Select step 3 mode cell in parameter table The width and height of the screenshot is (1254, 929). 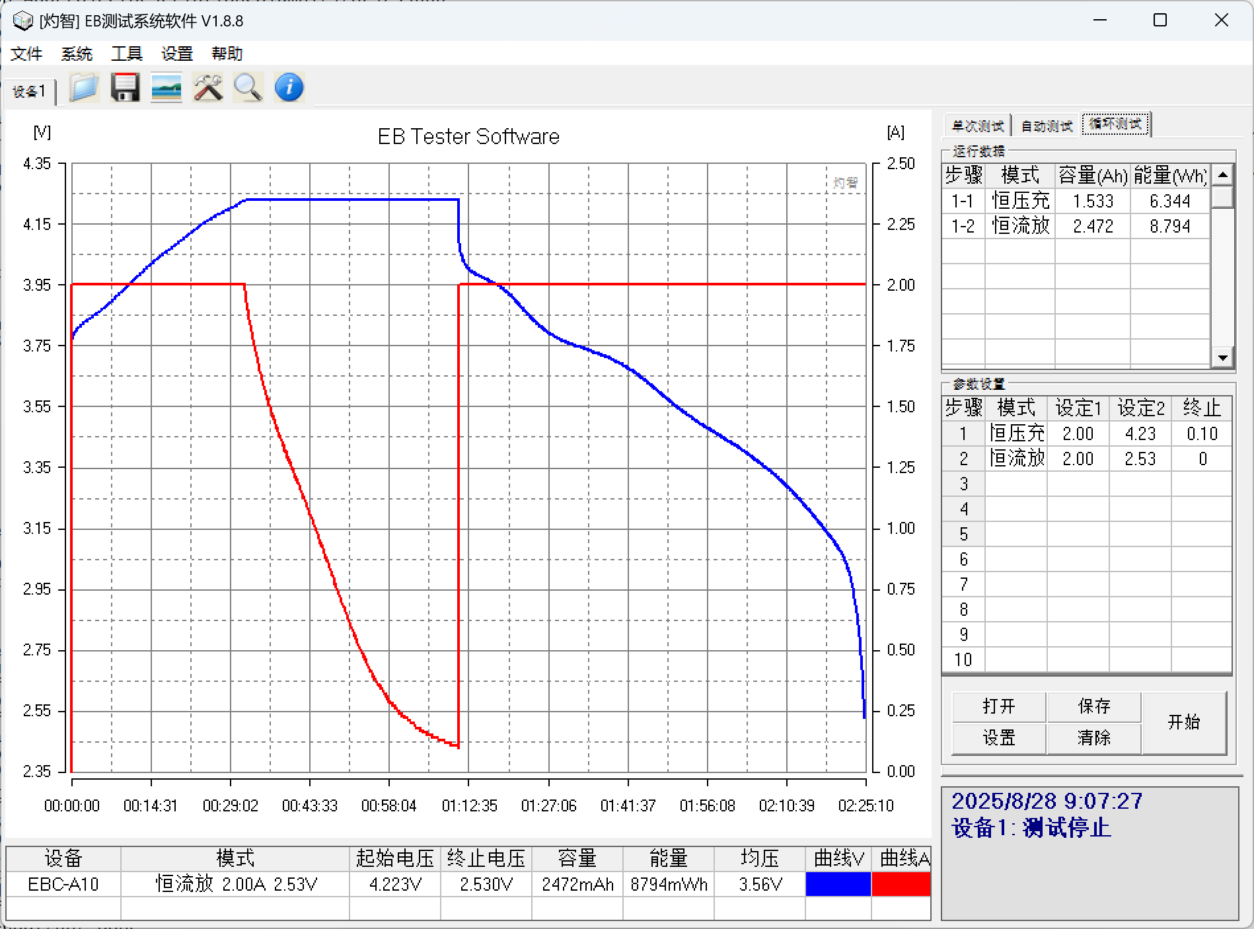[x=1016, y=484]
